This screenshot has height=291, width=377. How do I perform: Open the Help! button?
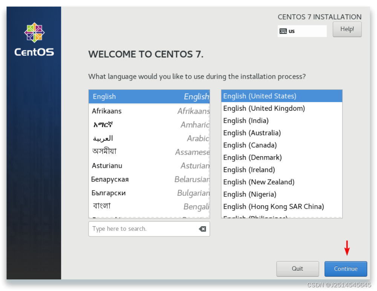347,29
